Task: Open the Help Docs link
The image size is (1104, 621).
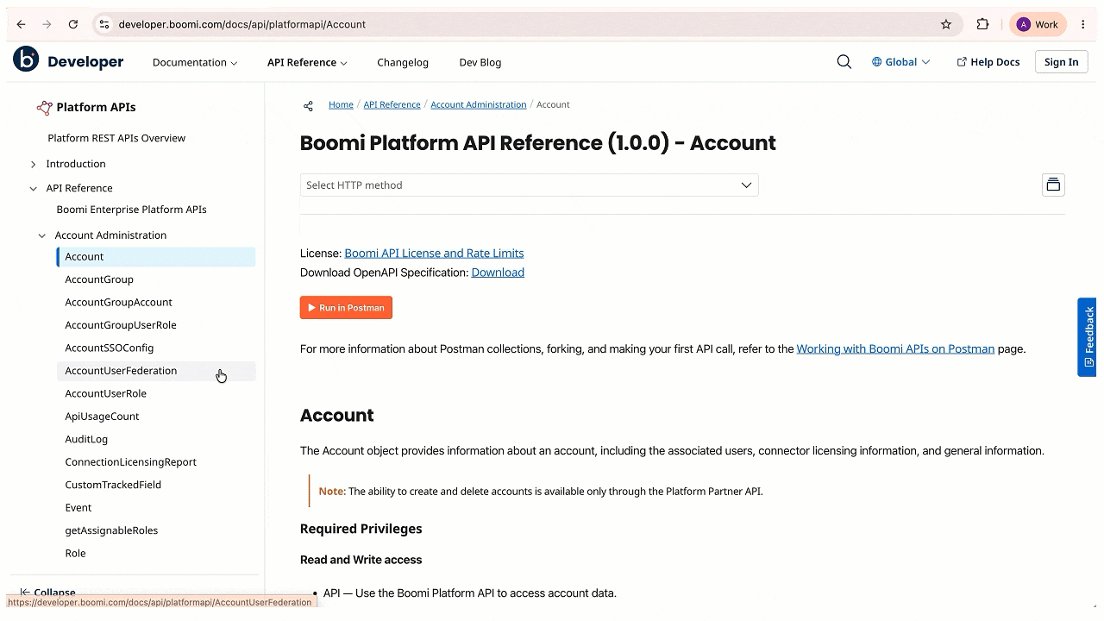Action: point(988,62)
